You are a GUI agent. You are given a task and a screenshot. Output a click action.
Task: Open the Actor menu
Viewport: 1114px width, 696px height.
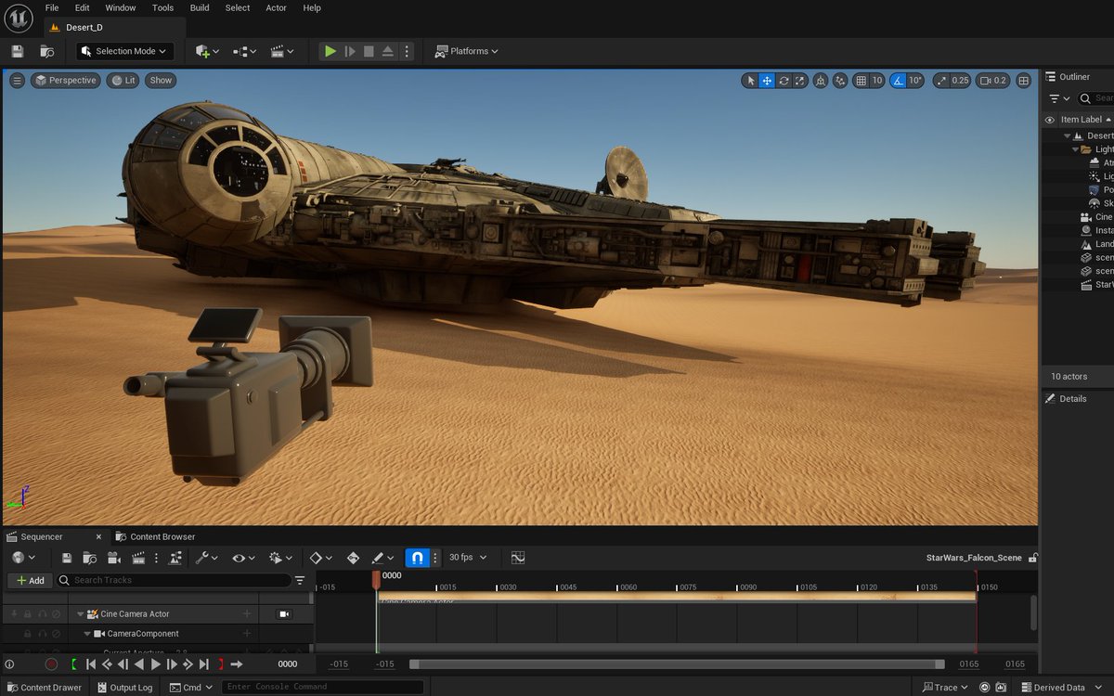[x=277, y=7]
